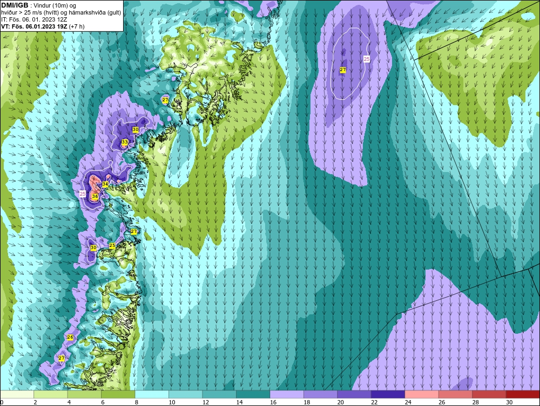Click the legend scale number 30
Viewport: 540px width, 406px height.
(x=509, y=402)
